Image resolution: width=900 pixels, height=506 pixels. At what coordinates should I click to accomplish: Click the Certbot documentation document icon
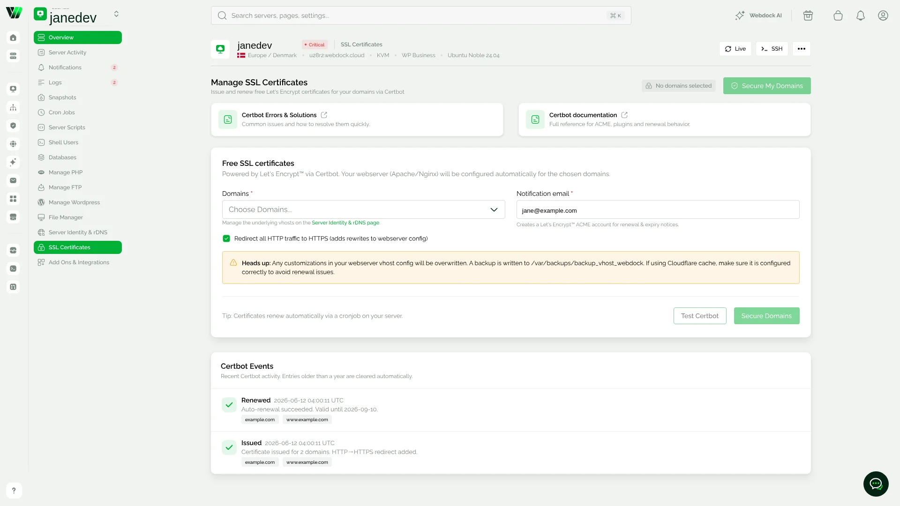coord(535,119)
